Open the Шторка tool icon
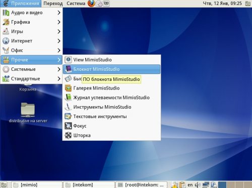This screenshot has height=188, width=252. tap(68, 135)
